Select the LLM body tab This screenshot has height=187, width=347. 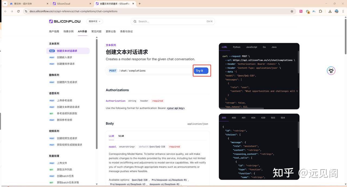[111, 136]
